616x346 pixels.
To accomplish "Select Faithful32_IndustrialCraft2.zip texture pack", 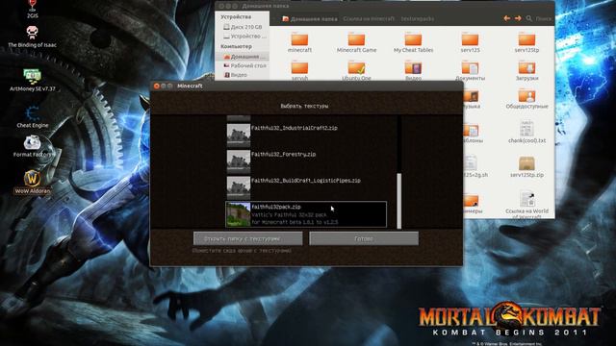I will (306, 135).
